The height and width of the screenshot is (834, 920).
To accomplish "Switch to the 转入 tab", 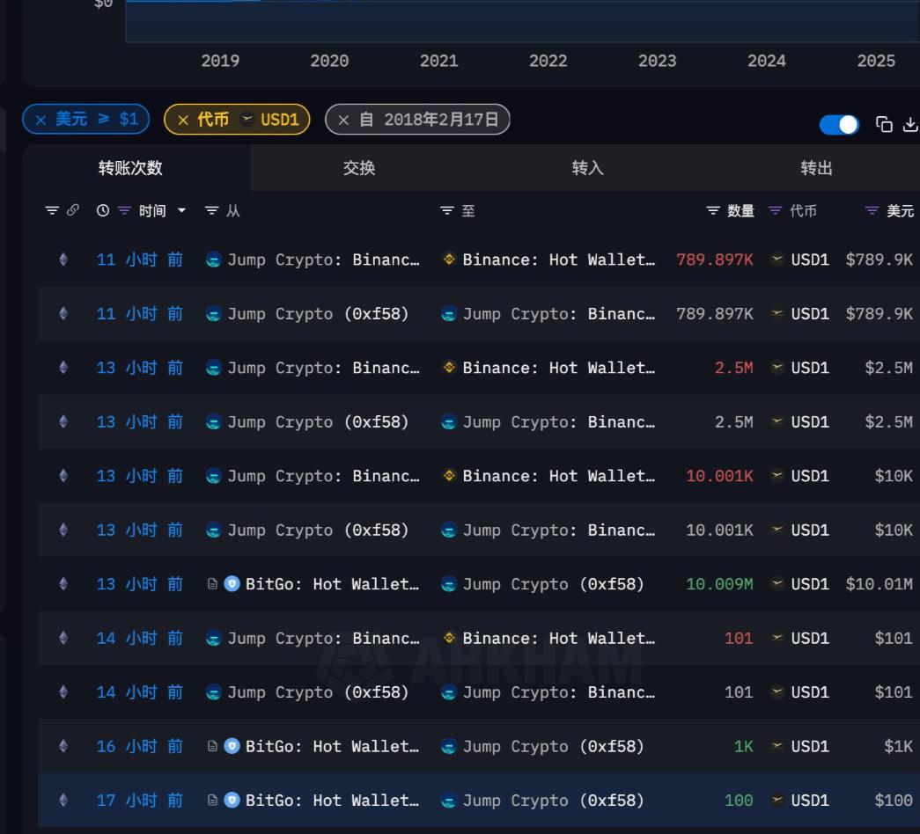I will click(x=587, y=168).
